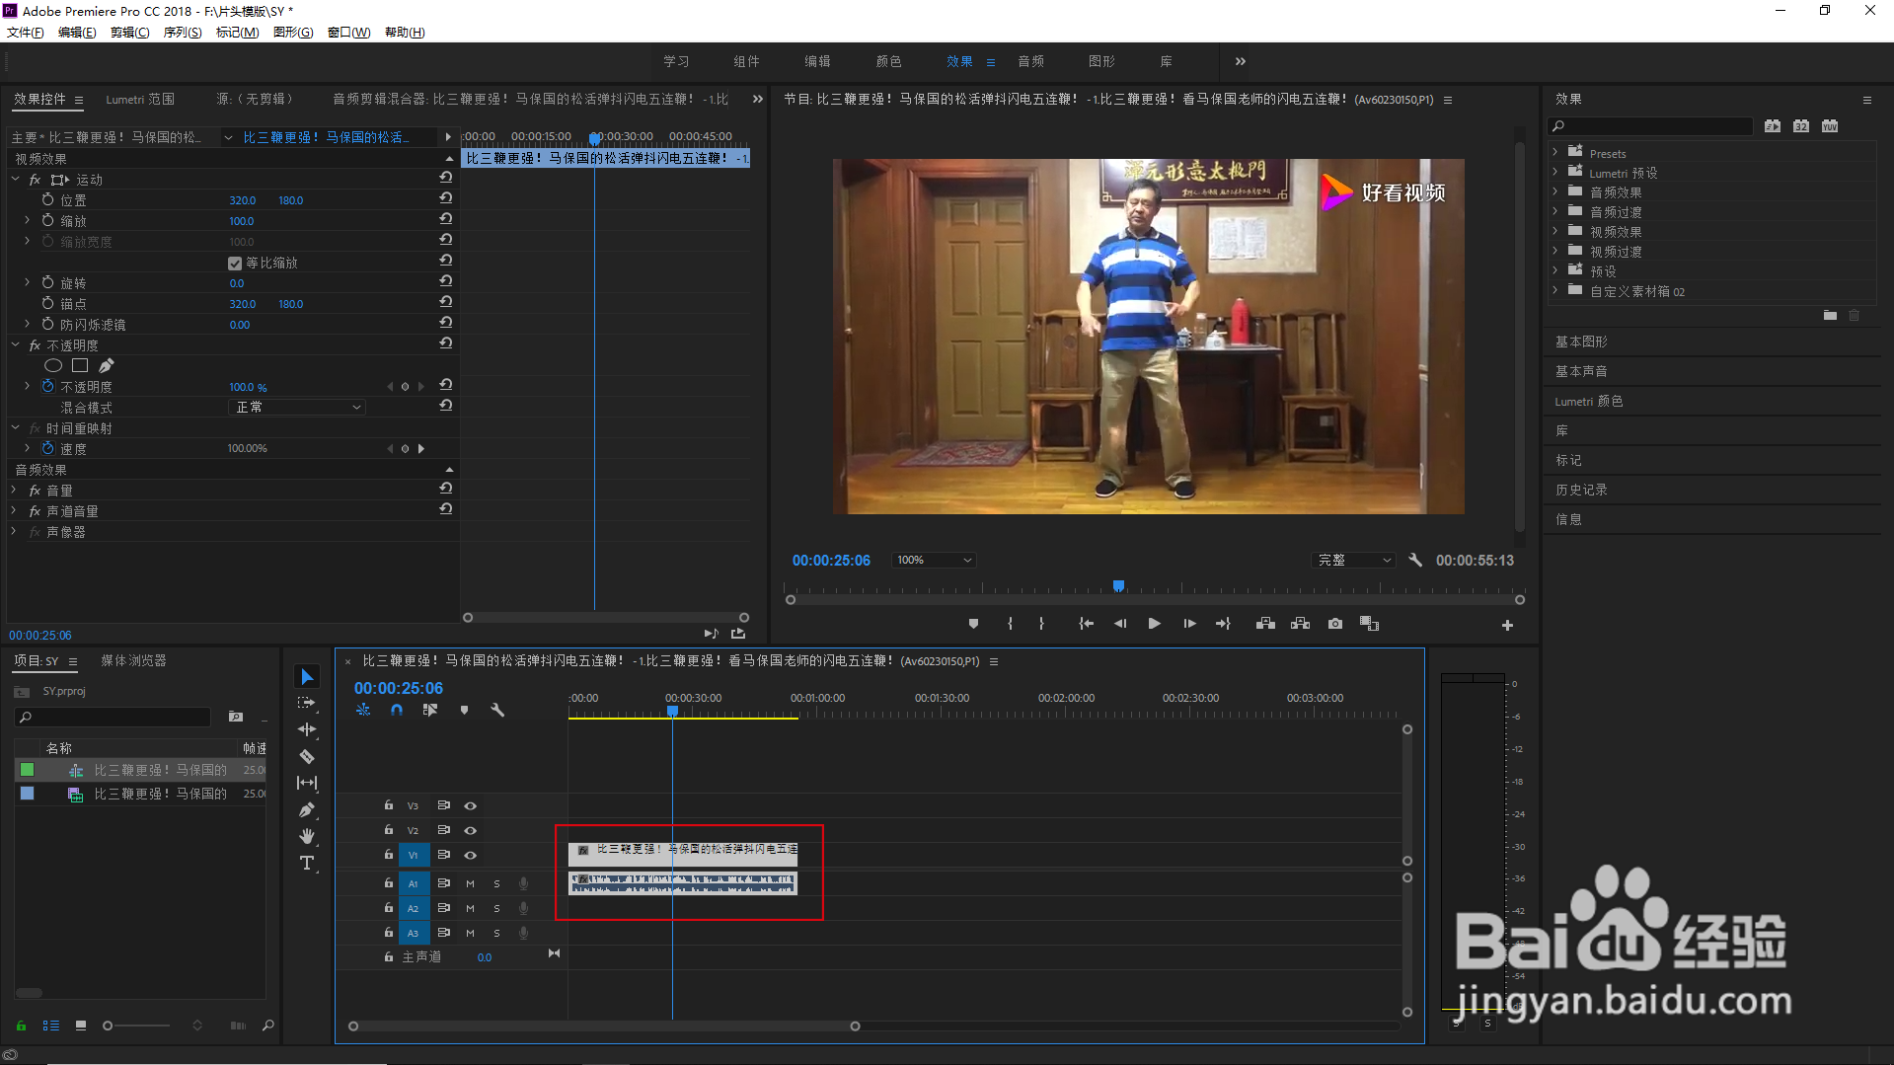The width and height of the screenshot is (1894, 1065).
Task: Uncheck the uniform scale (等比缩放) checkbox
Action: 235,264
